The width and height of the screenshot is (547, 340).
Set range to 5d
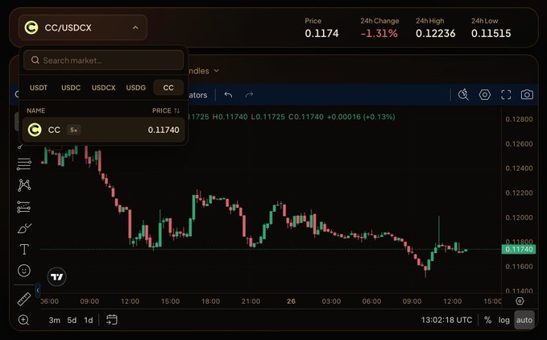click(x=72, y=320)
